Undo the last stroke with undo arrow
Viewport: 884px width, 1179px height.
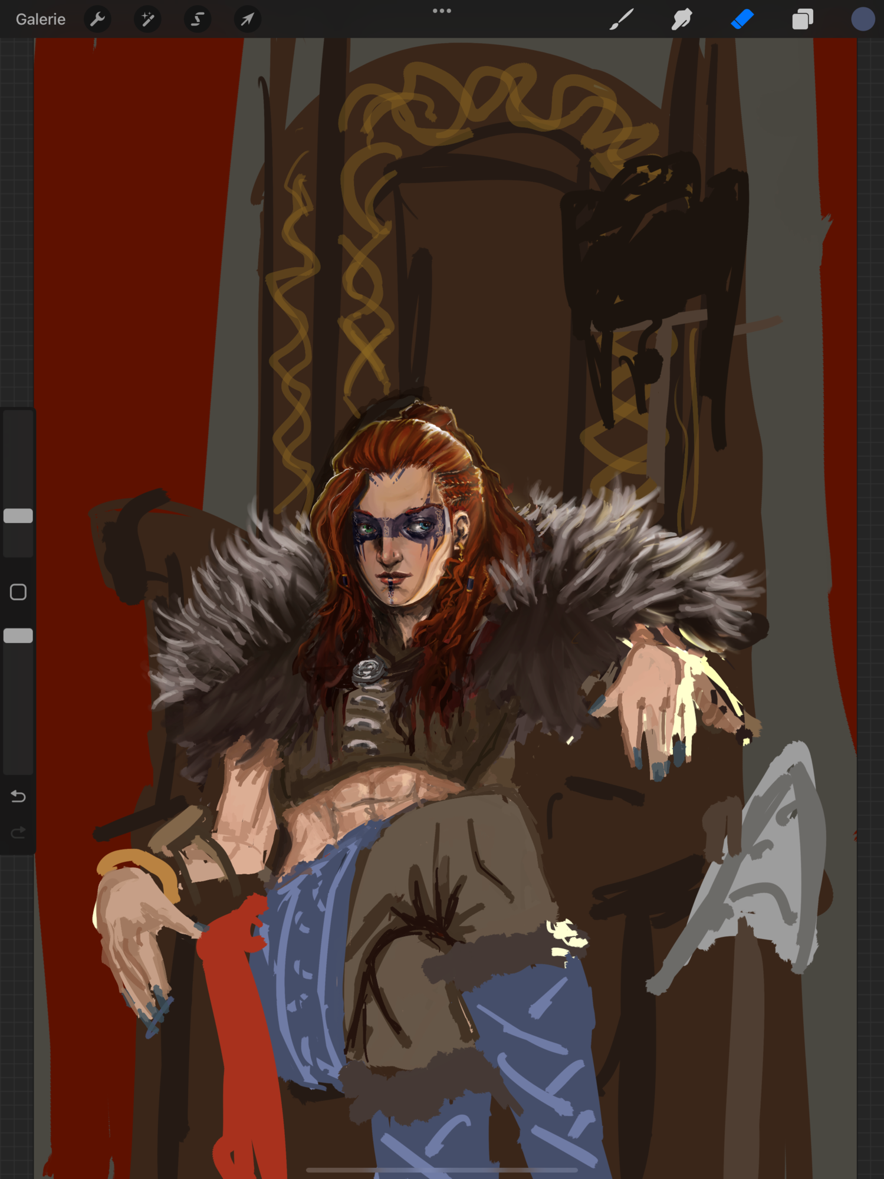(18, 796)
